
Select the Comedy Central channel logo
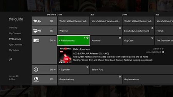pos(36,70)
